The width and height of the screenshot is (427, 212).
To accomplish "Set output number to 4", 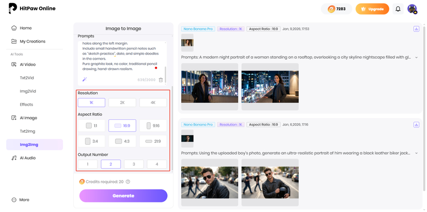I will pos(157,164).
